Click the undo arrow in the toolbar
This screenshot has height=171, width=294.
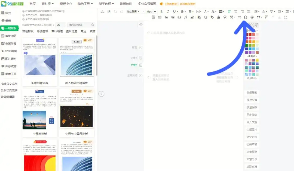click(115, 12)
